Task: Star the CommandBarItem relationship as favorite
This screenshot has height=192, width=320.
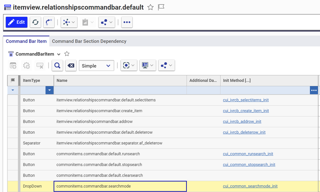Action: (x=67, y=54)
